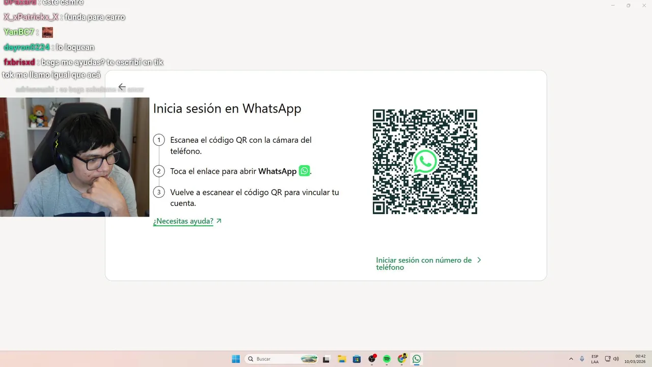This screenshot has width=652, height=367.
Task: Click the step text Vuelve a escanear el código
Action: (x=255, y=198)
